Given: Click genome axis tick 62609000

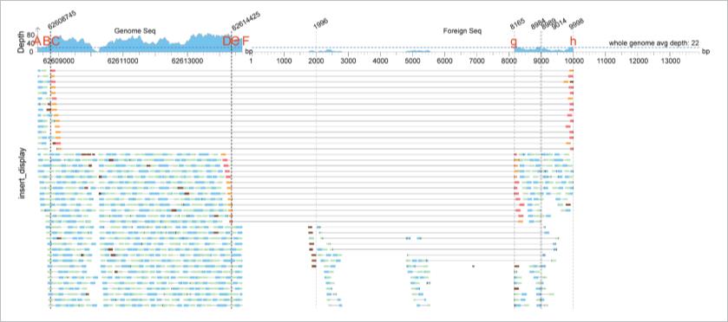Looking at the screenshot, I should point(58,61).
